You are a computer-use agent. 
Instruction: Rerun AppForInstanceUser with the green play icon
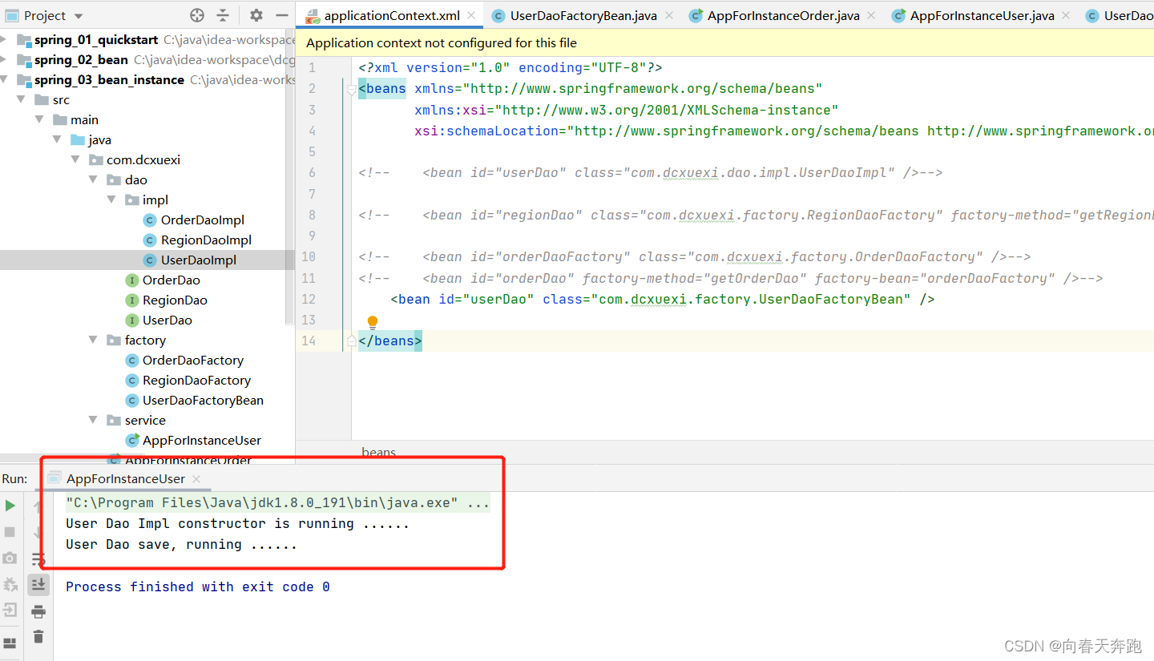10,506
